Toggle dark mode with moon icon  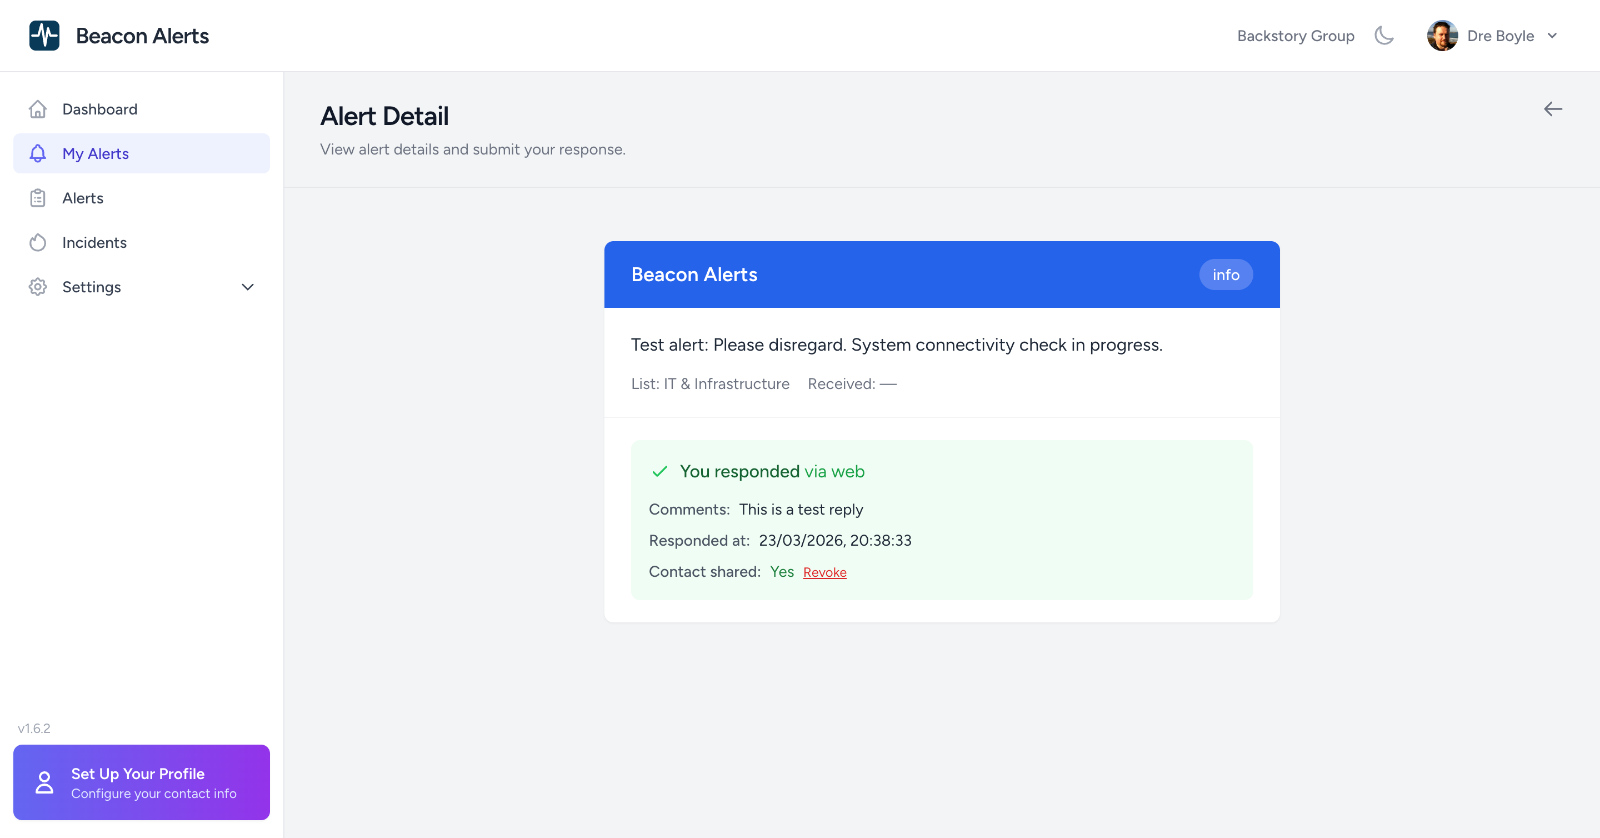pos(1384,36)
